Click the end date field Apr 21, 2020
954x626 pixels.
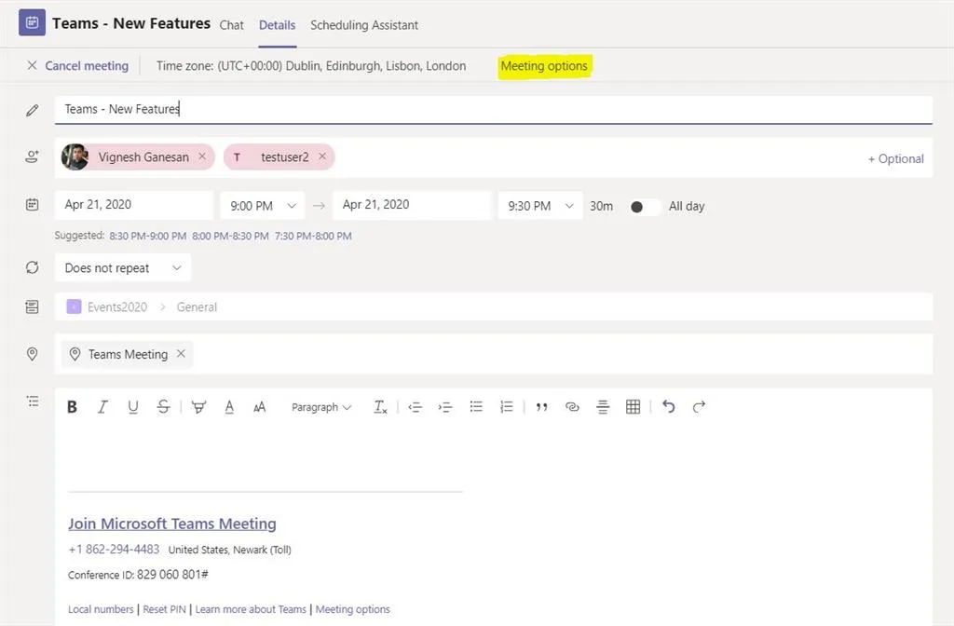click(x=412, y=205)
